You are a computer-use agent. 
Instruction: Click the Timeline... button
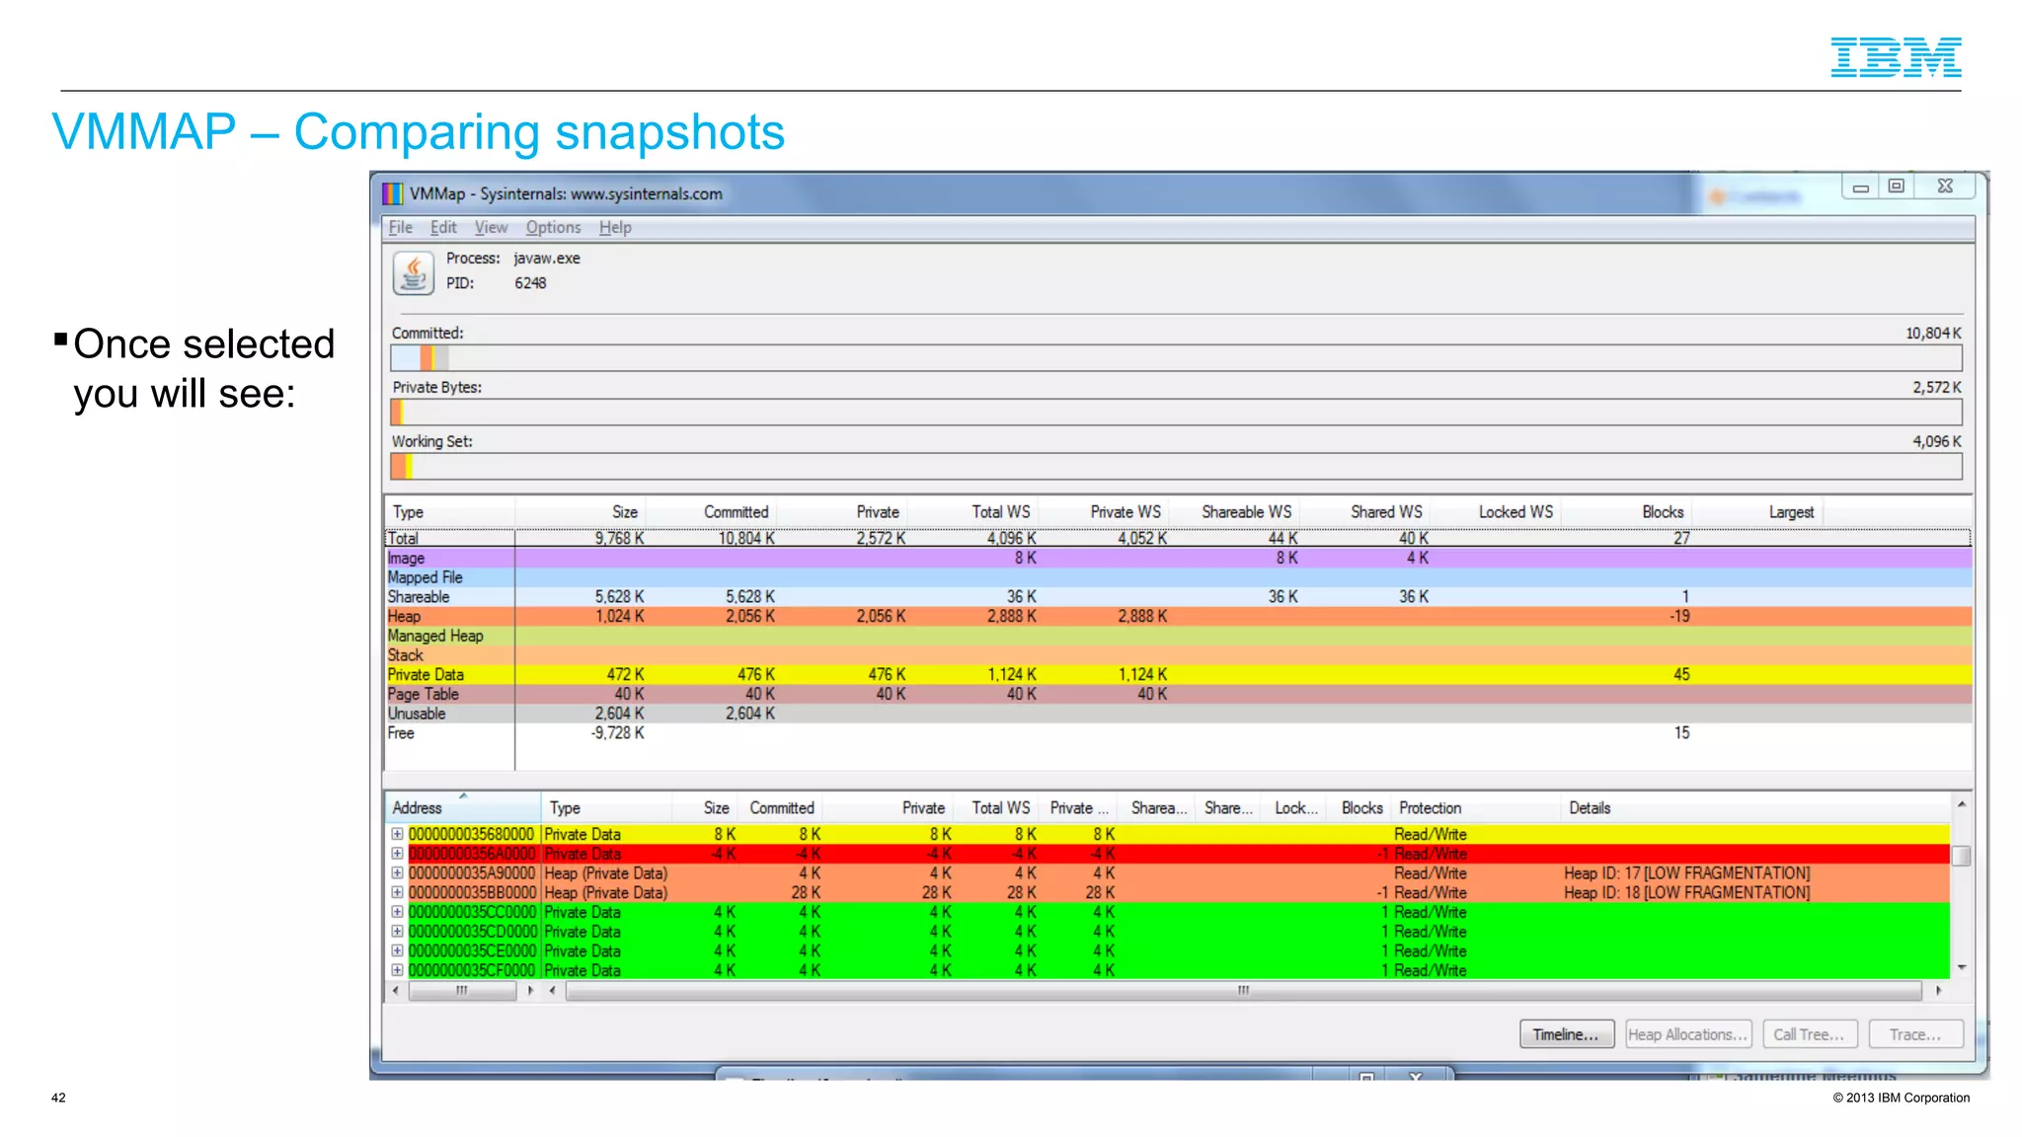click(x=1566, y=1034)
